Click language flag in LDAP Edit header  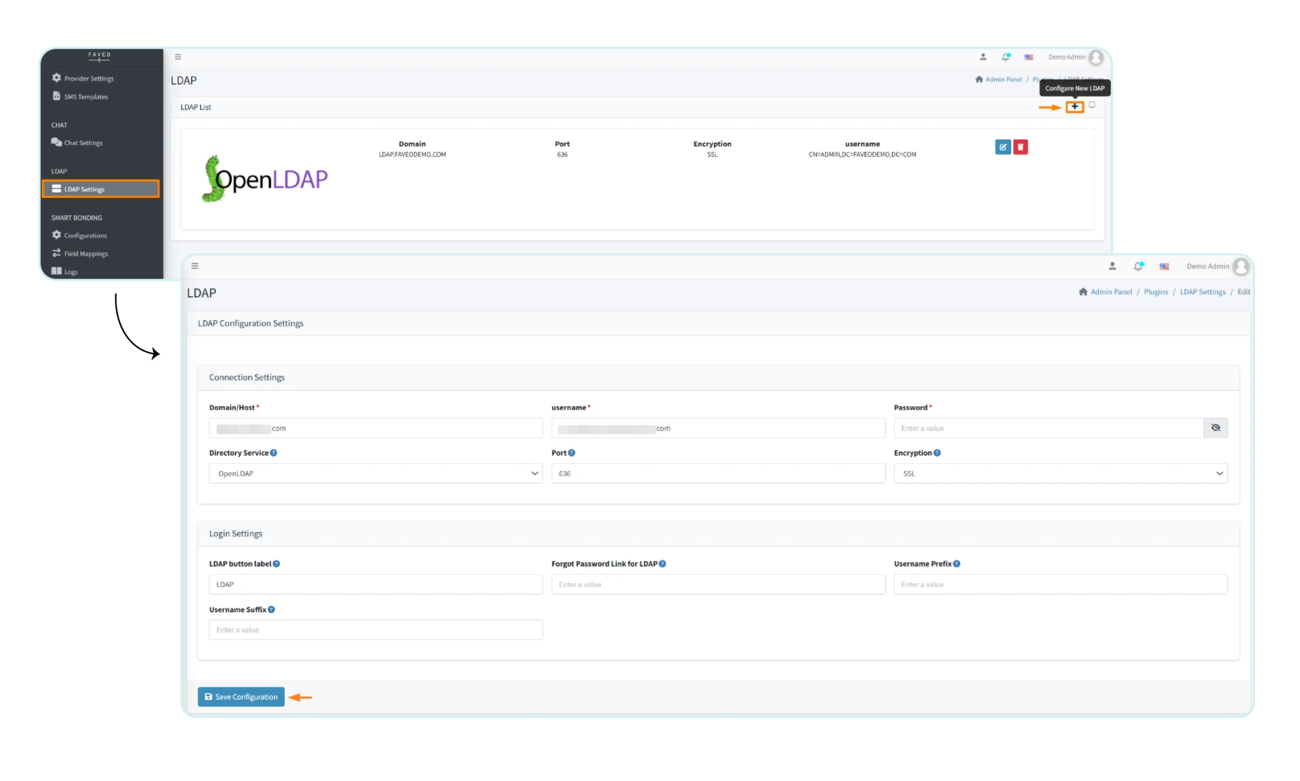[x=1164, y=266]
